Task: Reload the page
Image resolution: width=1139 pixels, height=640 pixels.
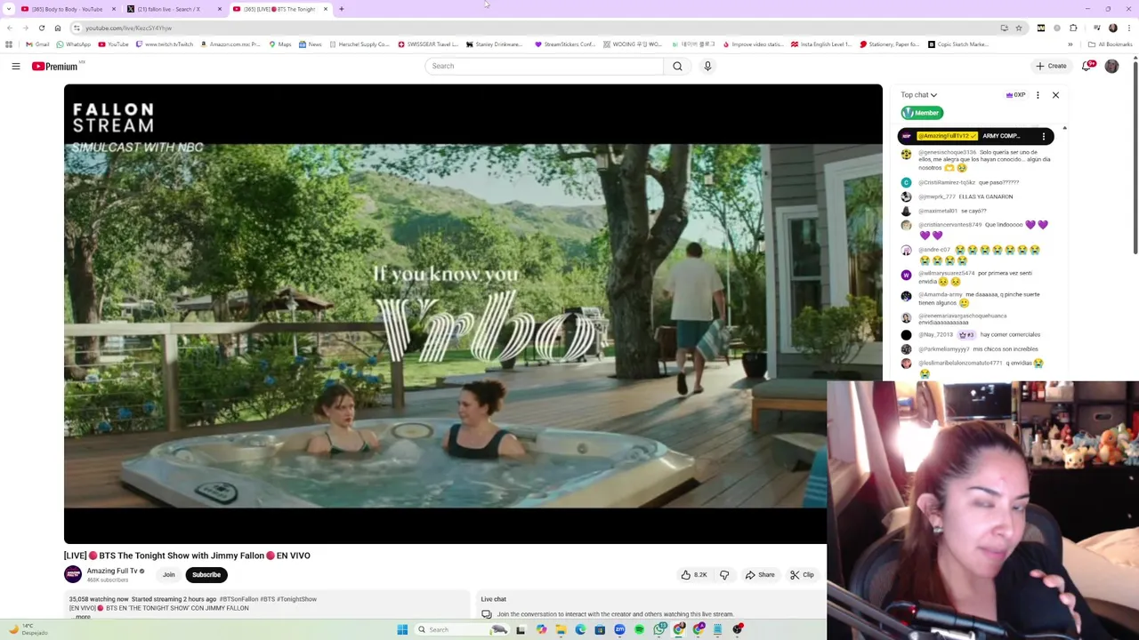Action: [41, 28]
